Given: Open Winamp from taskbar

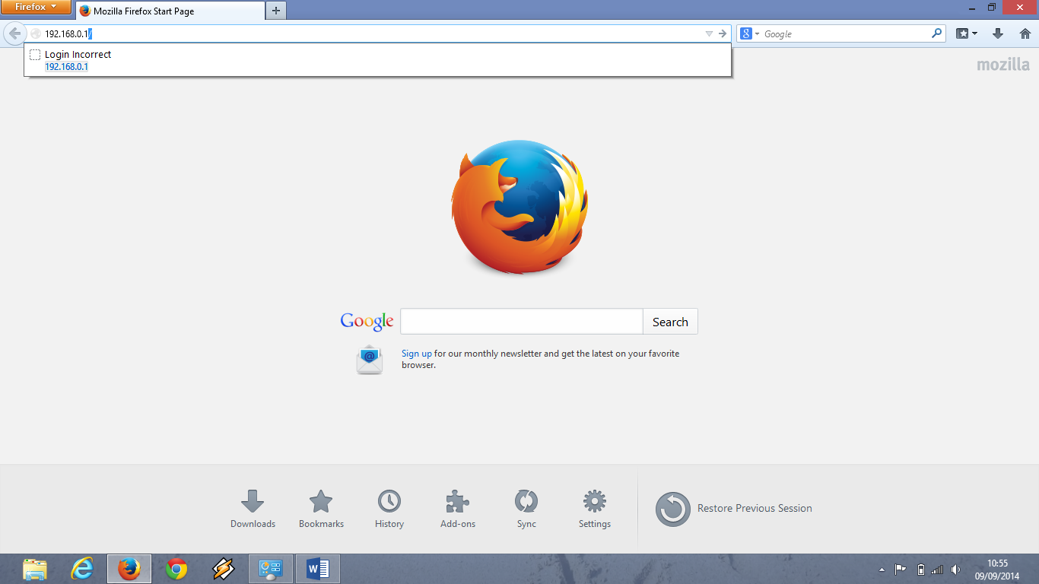Looking at the screenshot, I should 223,569.
